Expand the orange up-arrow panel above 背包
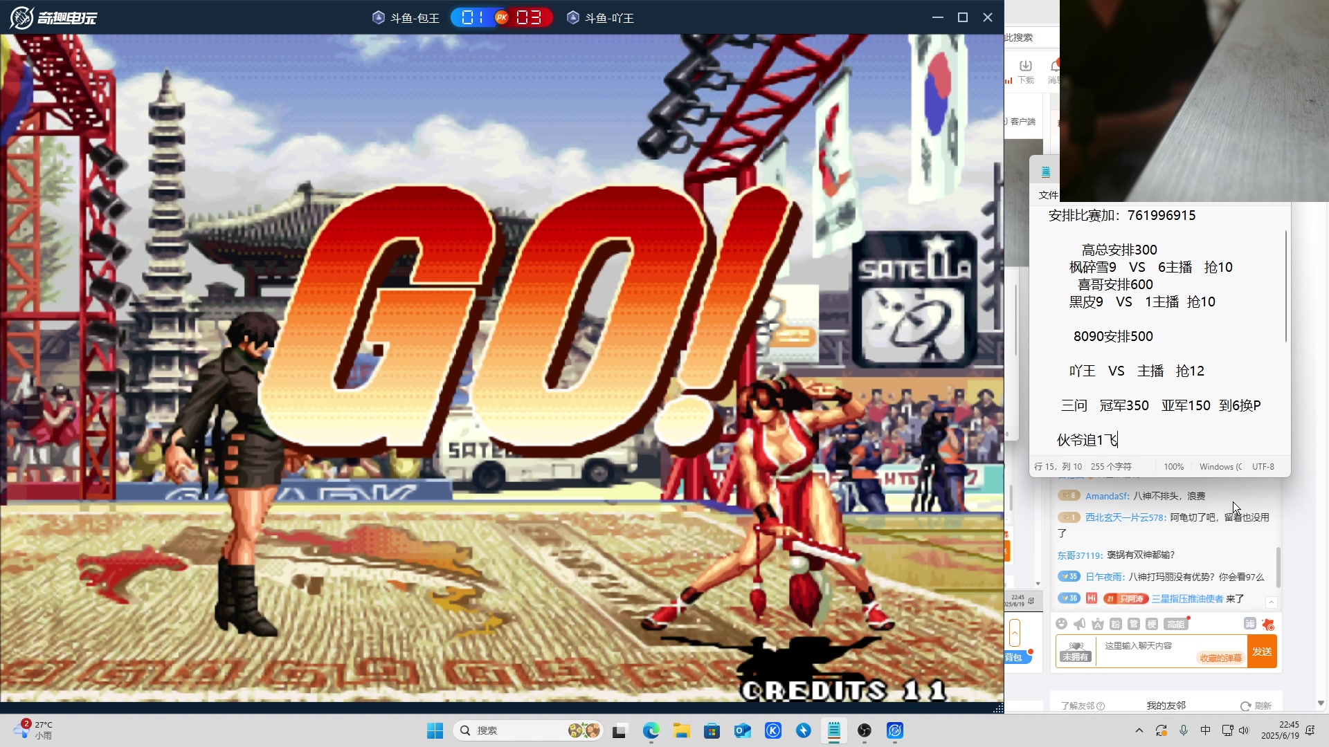The width and height of the screenshot is (1329, 747). point(1015,633)
